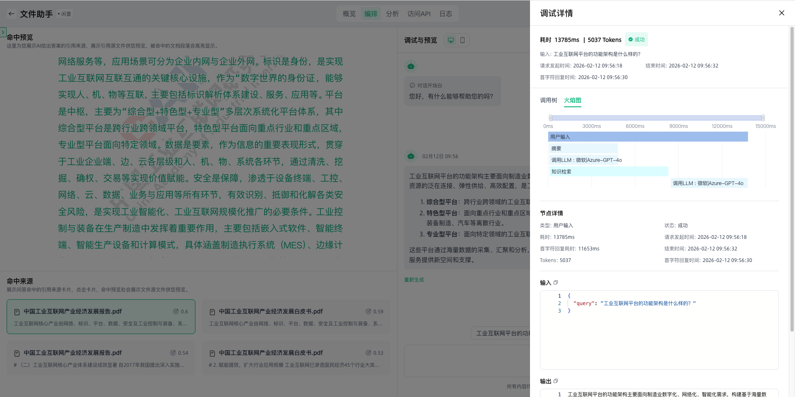
Task: Open the 日志 tab in top navigation
Action: point(446,14)
